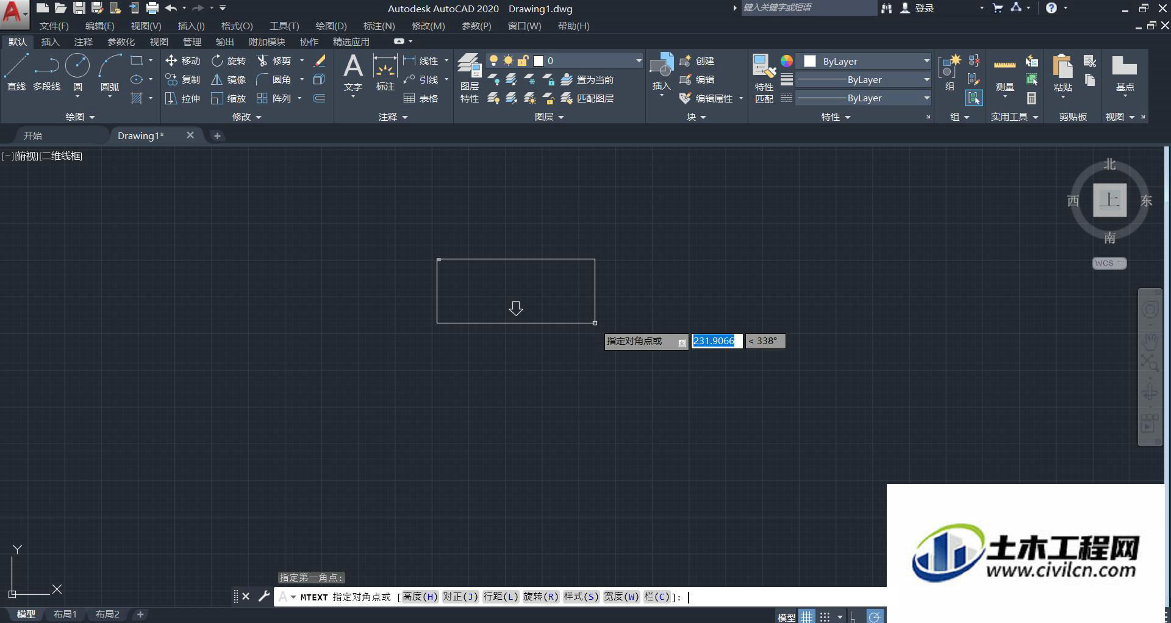Open the WCS coordinate system dropdown
Image resolution: width=1171 pixels, height=623 pixels.
(1109, 263)
